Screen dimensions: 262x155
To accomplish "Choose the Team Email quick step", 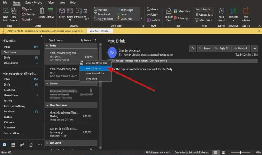I will (x=102, y=14).
